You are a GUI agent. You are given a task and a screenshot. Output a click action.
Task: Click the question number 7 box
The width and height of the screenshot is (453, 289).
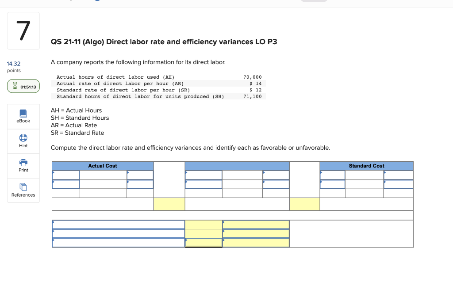(23, 30)
